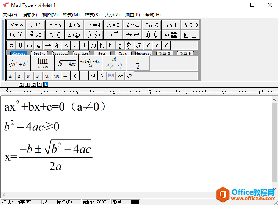Insert the infinity symbol beside θ

(x=30, y=45)
